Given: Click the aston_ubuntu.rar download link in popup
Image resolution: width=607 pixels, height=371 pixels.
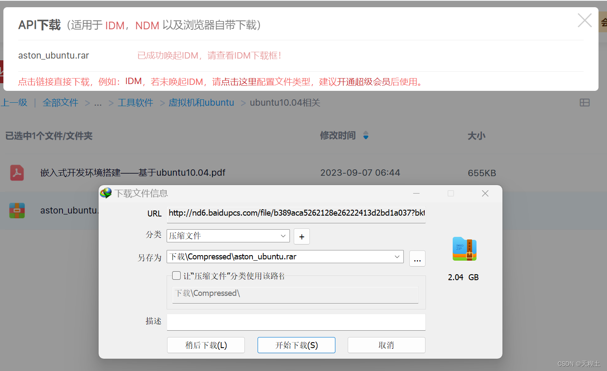Looking at the screenshot, I should point(54,56).
